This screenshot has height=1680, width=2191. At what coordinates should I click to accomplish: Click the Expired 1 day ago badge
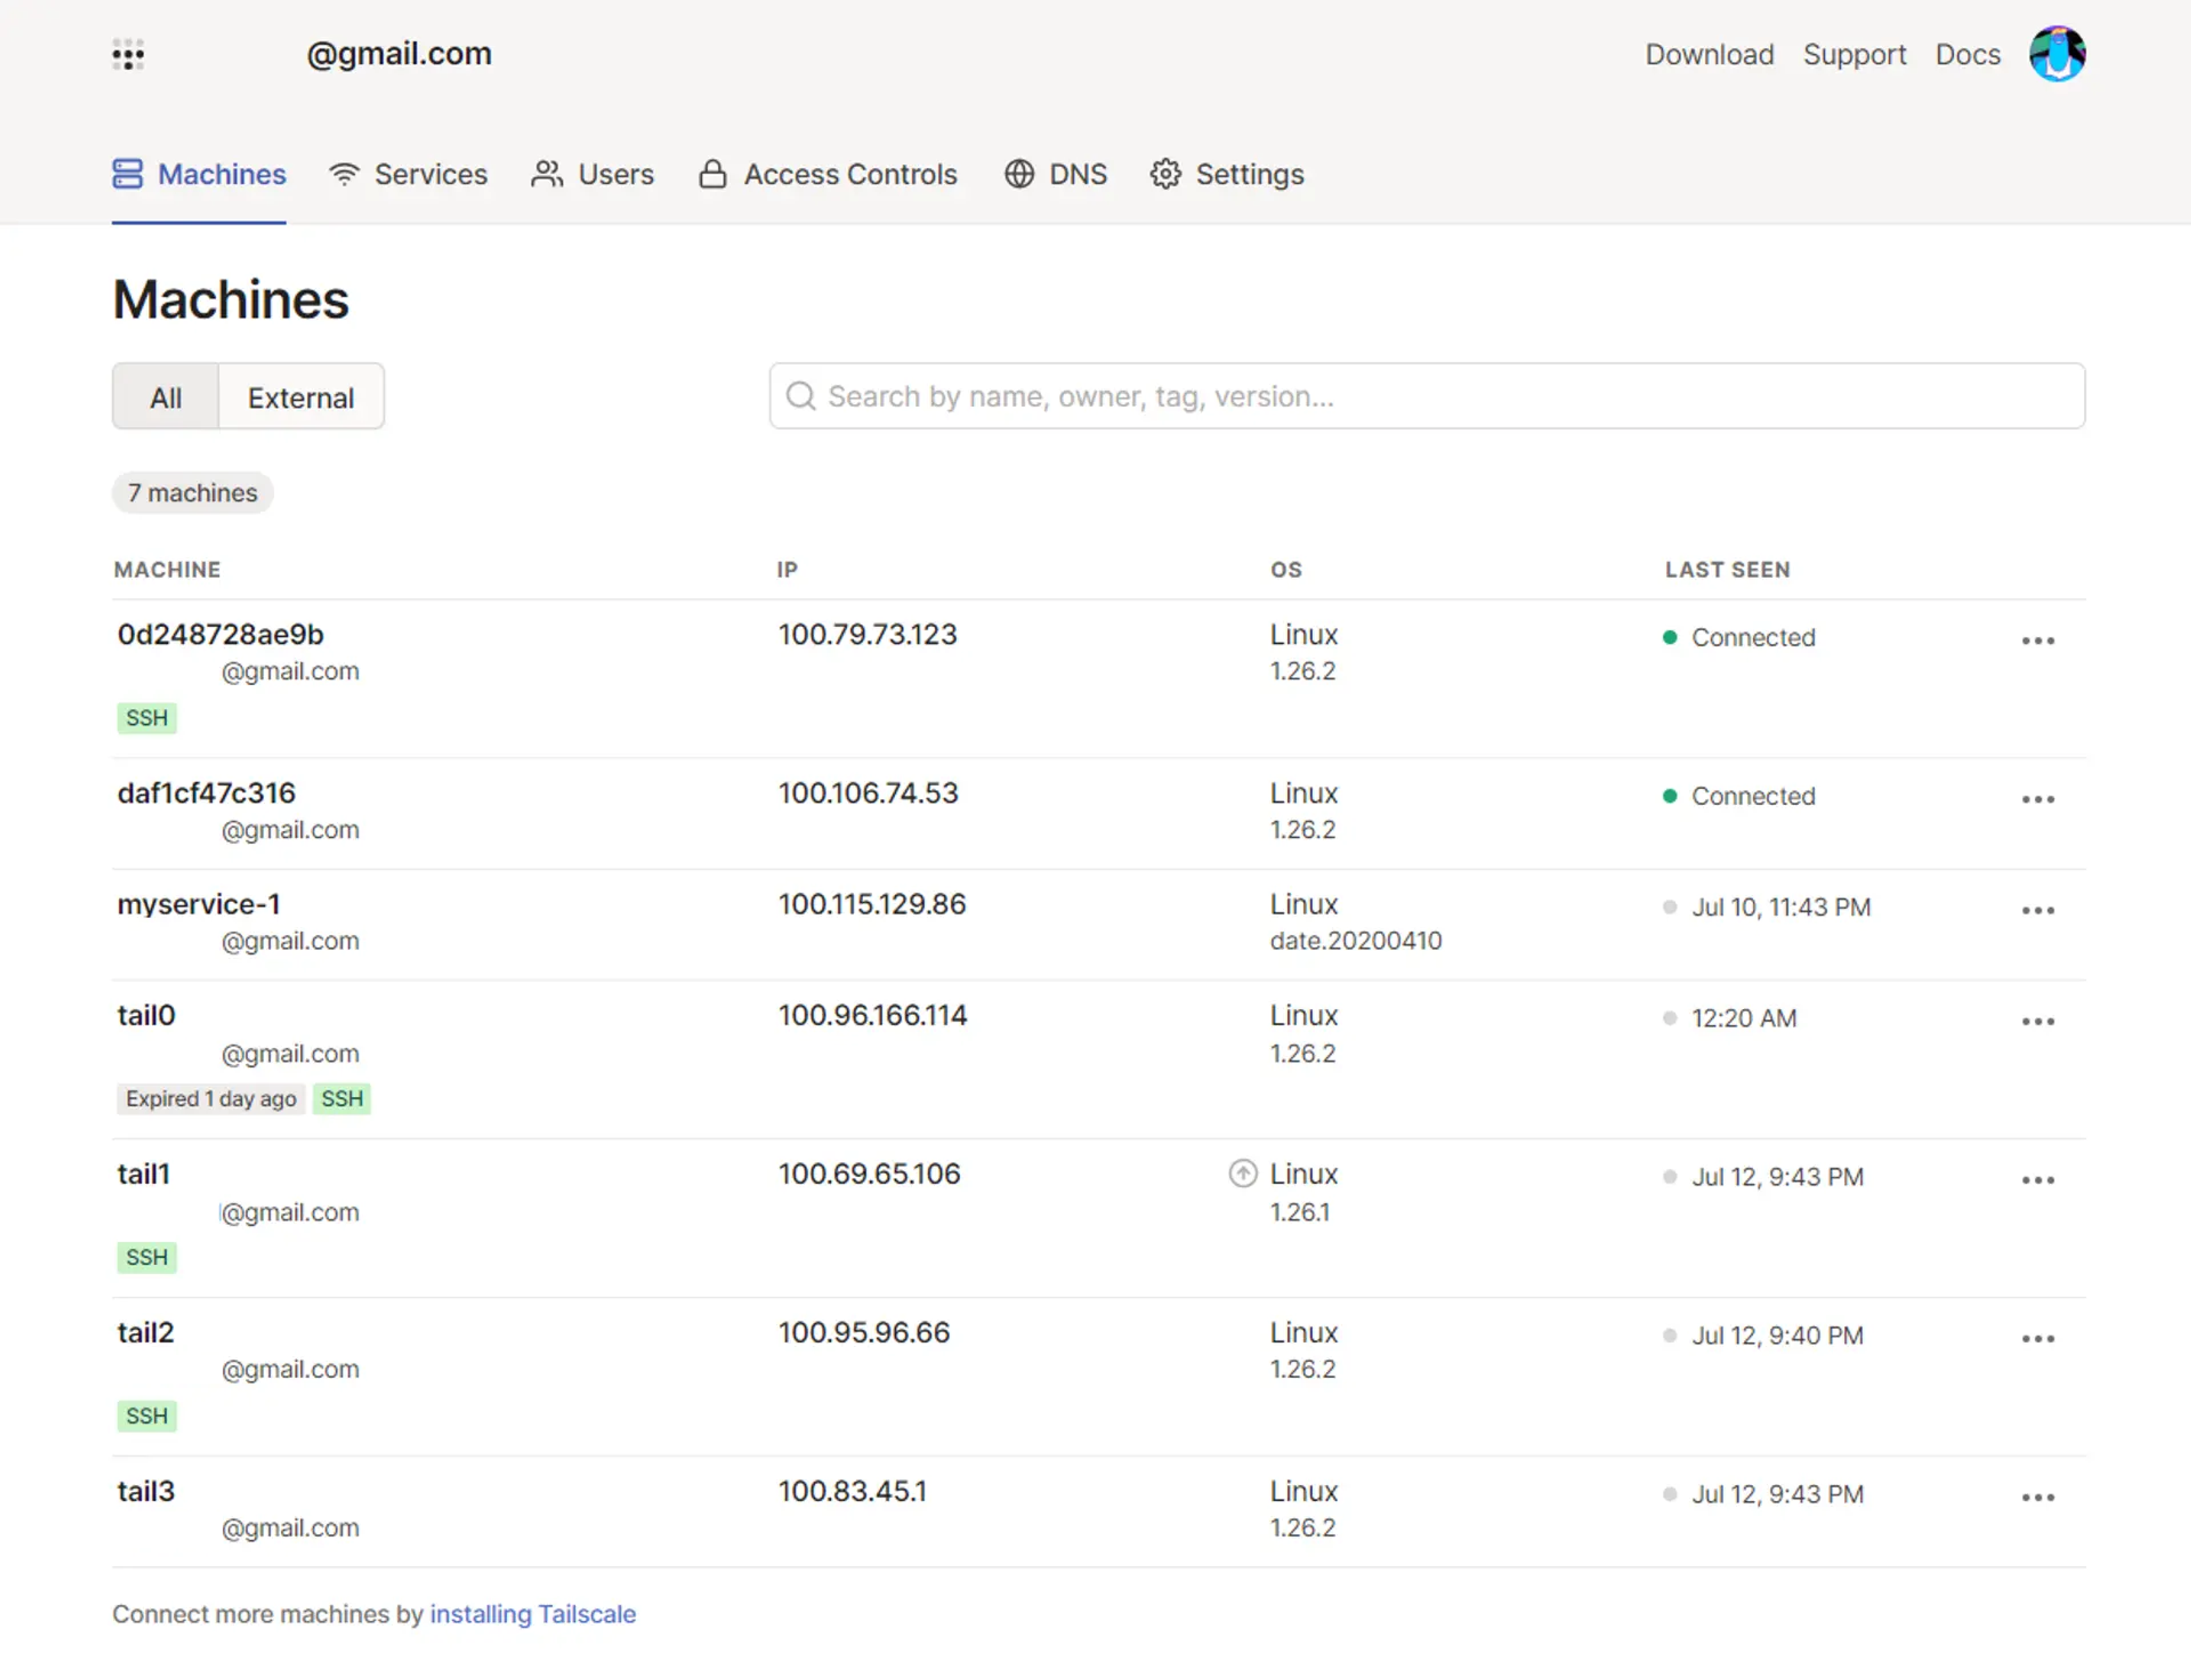pyautogui.click(x=210, y=1099)
